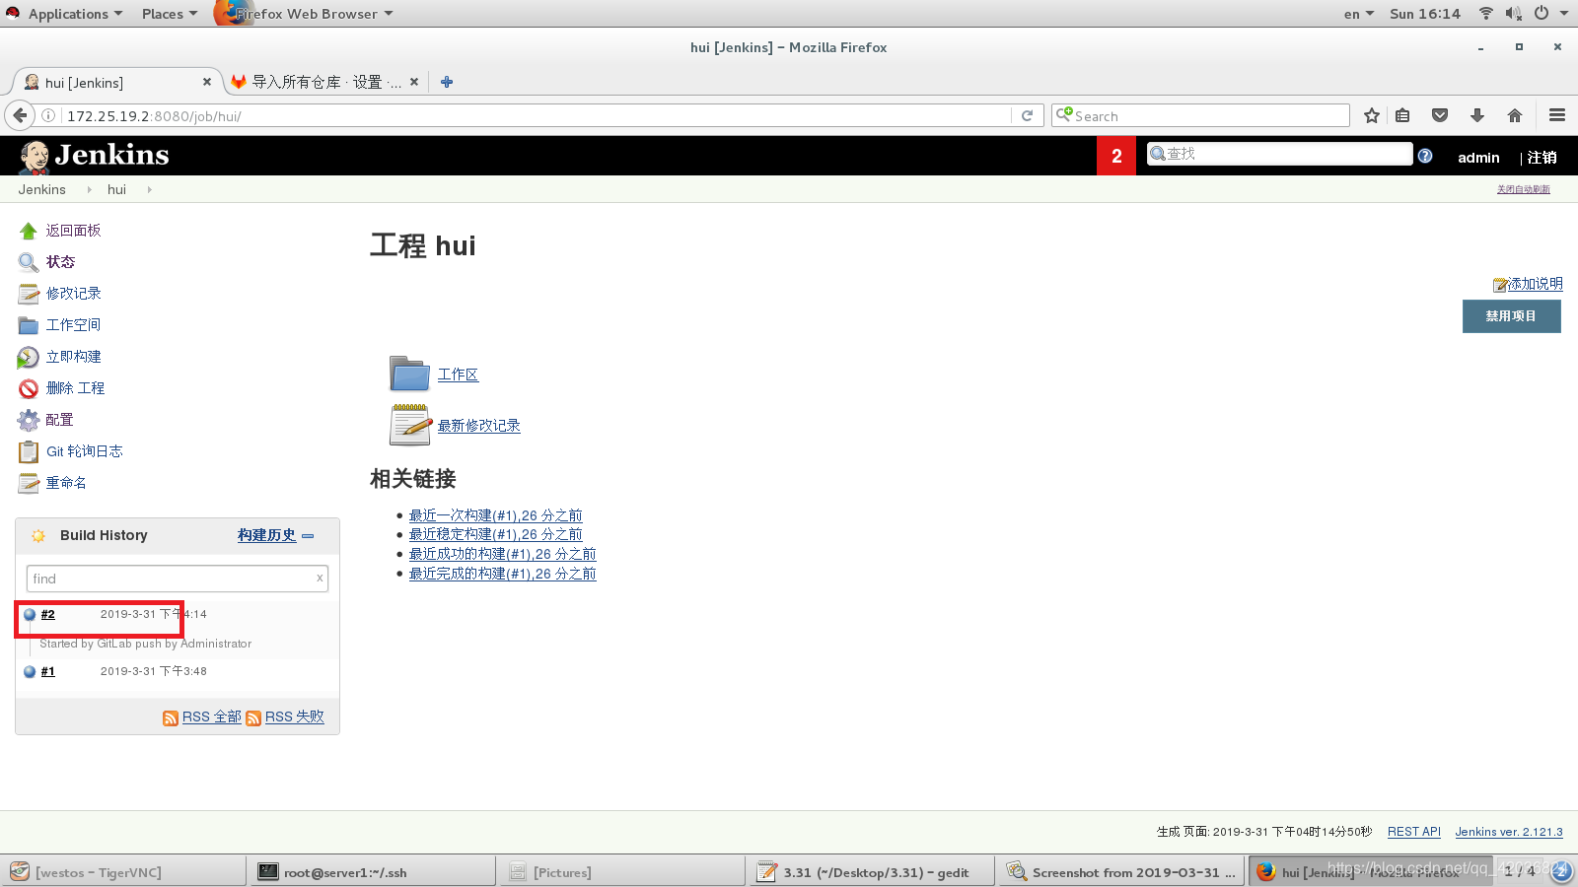
Task: Click the red prohibited icon for 删除 工程
Action: tap(28, 388)
